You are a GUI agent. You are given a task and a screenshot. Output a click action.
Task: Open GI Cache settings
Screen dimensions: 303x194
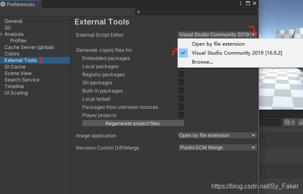pyautogui.click(x=15, y=67)
